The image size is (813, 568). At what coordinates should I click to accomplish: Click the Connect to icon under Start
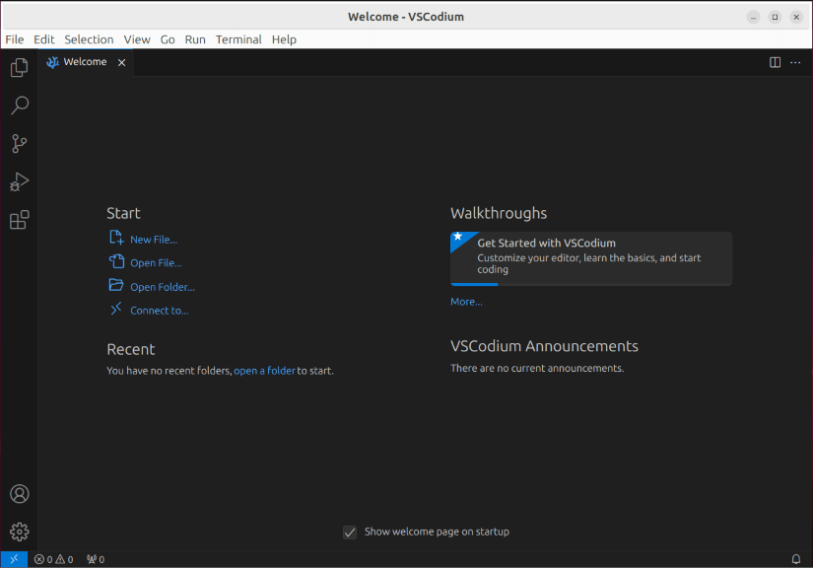click(116, 309)
